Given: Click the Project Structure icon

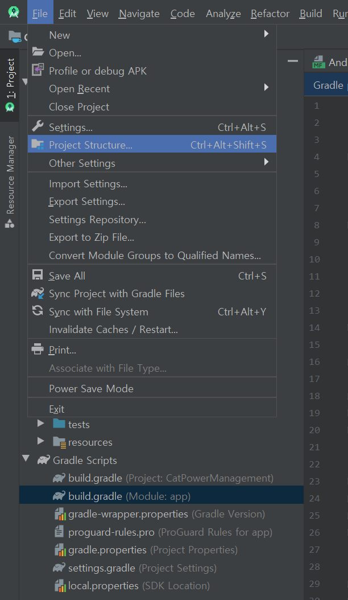Looking at the screenshot, I should point(38,145).
